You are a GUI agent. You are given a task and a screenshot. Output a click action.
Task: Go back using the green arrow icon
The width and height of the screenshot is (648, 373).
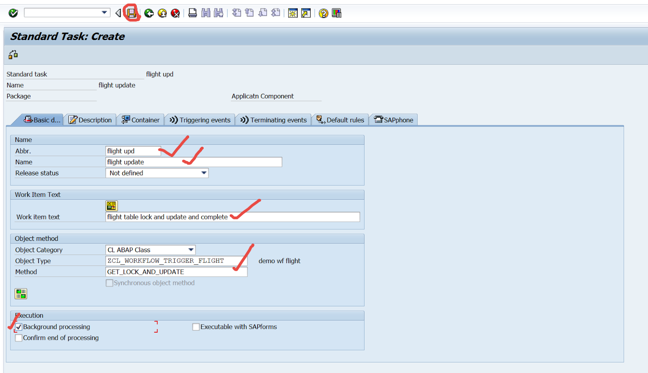pos(149,13)
